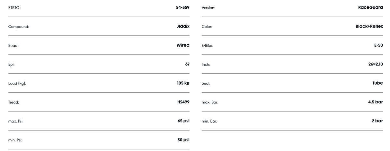Viewport: 390px width, 151px height.
Task: Click the E-50 E-Bike rating
Action: pyautogui.click(x=378, y=45)
